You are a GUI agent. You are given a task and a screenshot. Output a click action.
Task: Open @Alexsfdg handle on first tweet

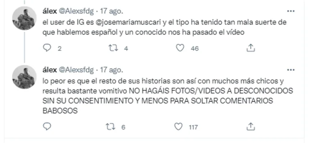coord(76,11)
